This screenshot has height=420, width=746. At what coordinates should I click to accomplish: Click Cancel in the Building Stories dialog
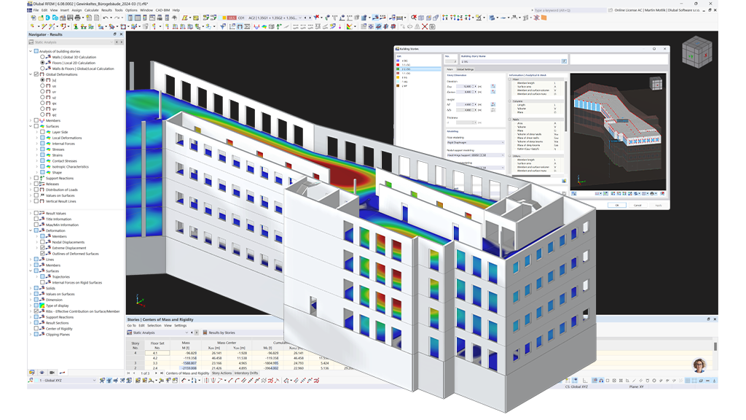tap(638, 204)
